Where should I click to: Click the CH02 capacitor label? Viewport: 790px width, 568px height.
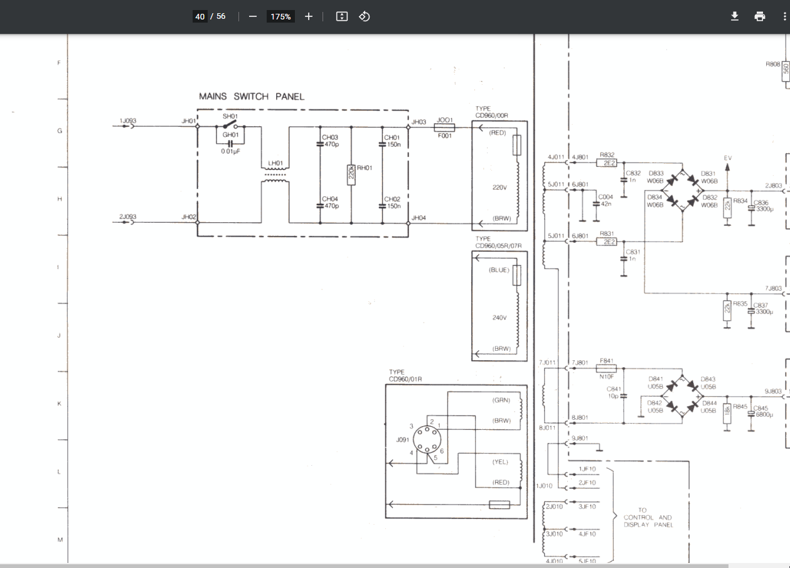pos(392,199)
